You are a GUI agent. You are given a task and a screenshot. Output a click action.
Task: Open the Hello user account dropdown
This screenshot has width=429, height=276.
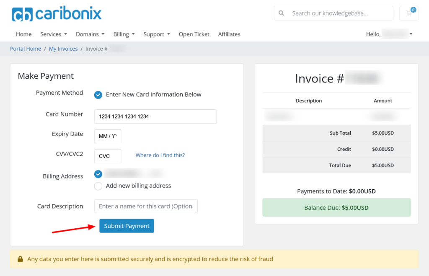(389, 34)
